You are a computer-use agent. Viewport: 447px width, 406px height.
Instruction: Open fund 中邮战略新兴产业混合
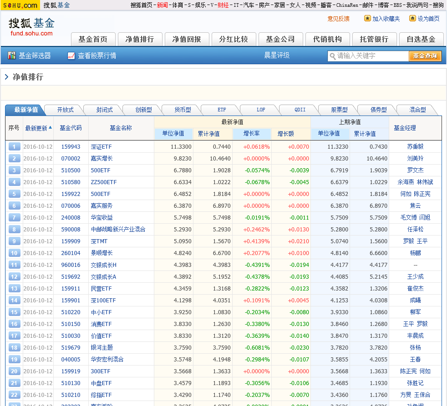tap(118, 230)
